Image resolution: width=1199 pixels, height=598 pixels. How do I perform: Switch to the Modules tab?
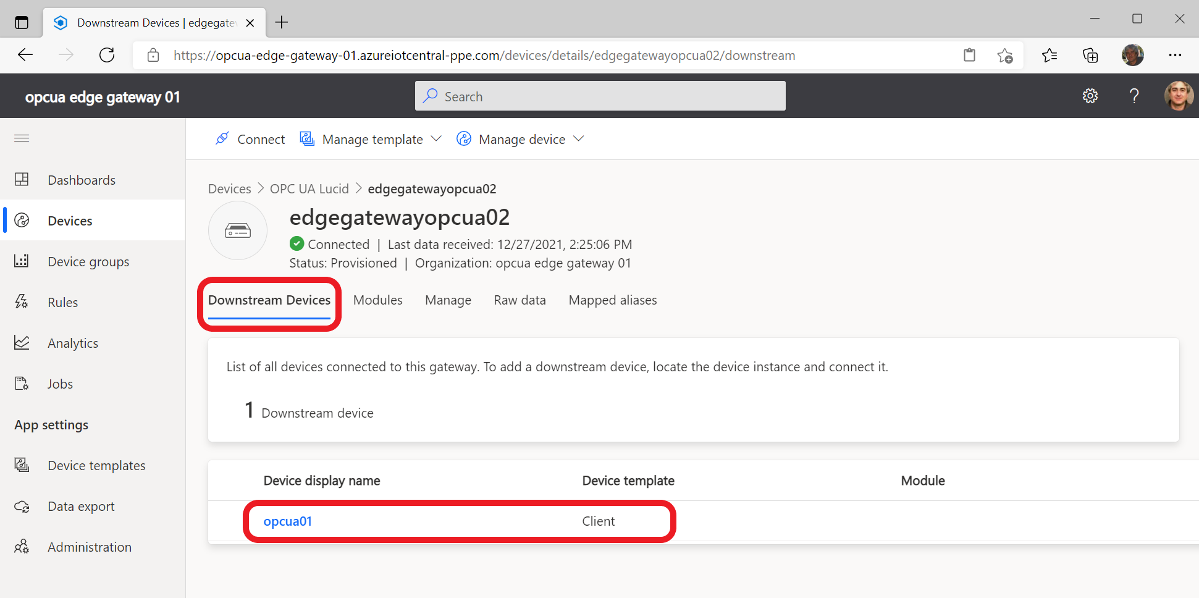coord(378,300)
